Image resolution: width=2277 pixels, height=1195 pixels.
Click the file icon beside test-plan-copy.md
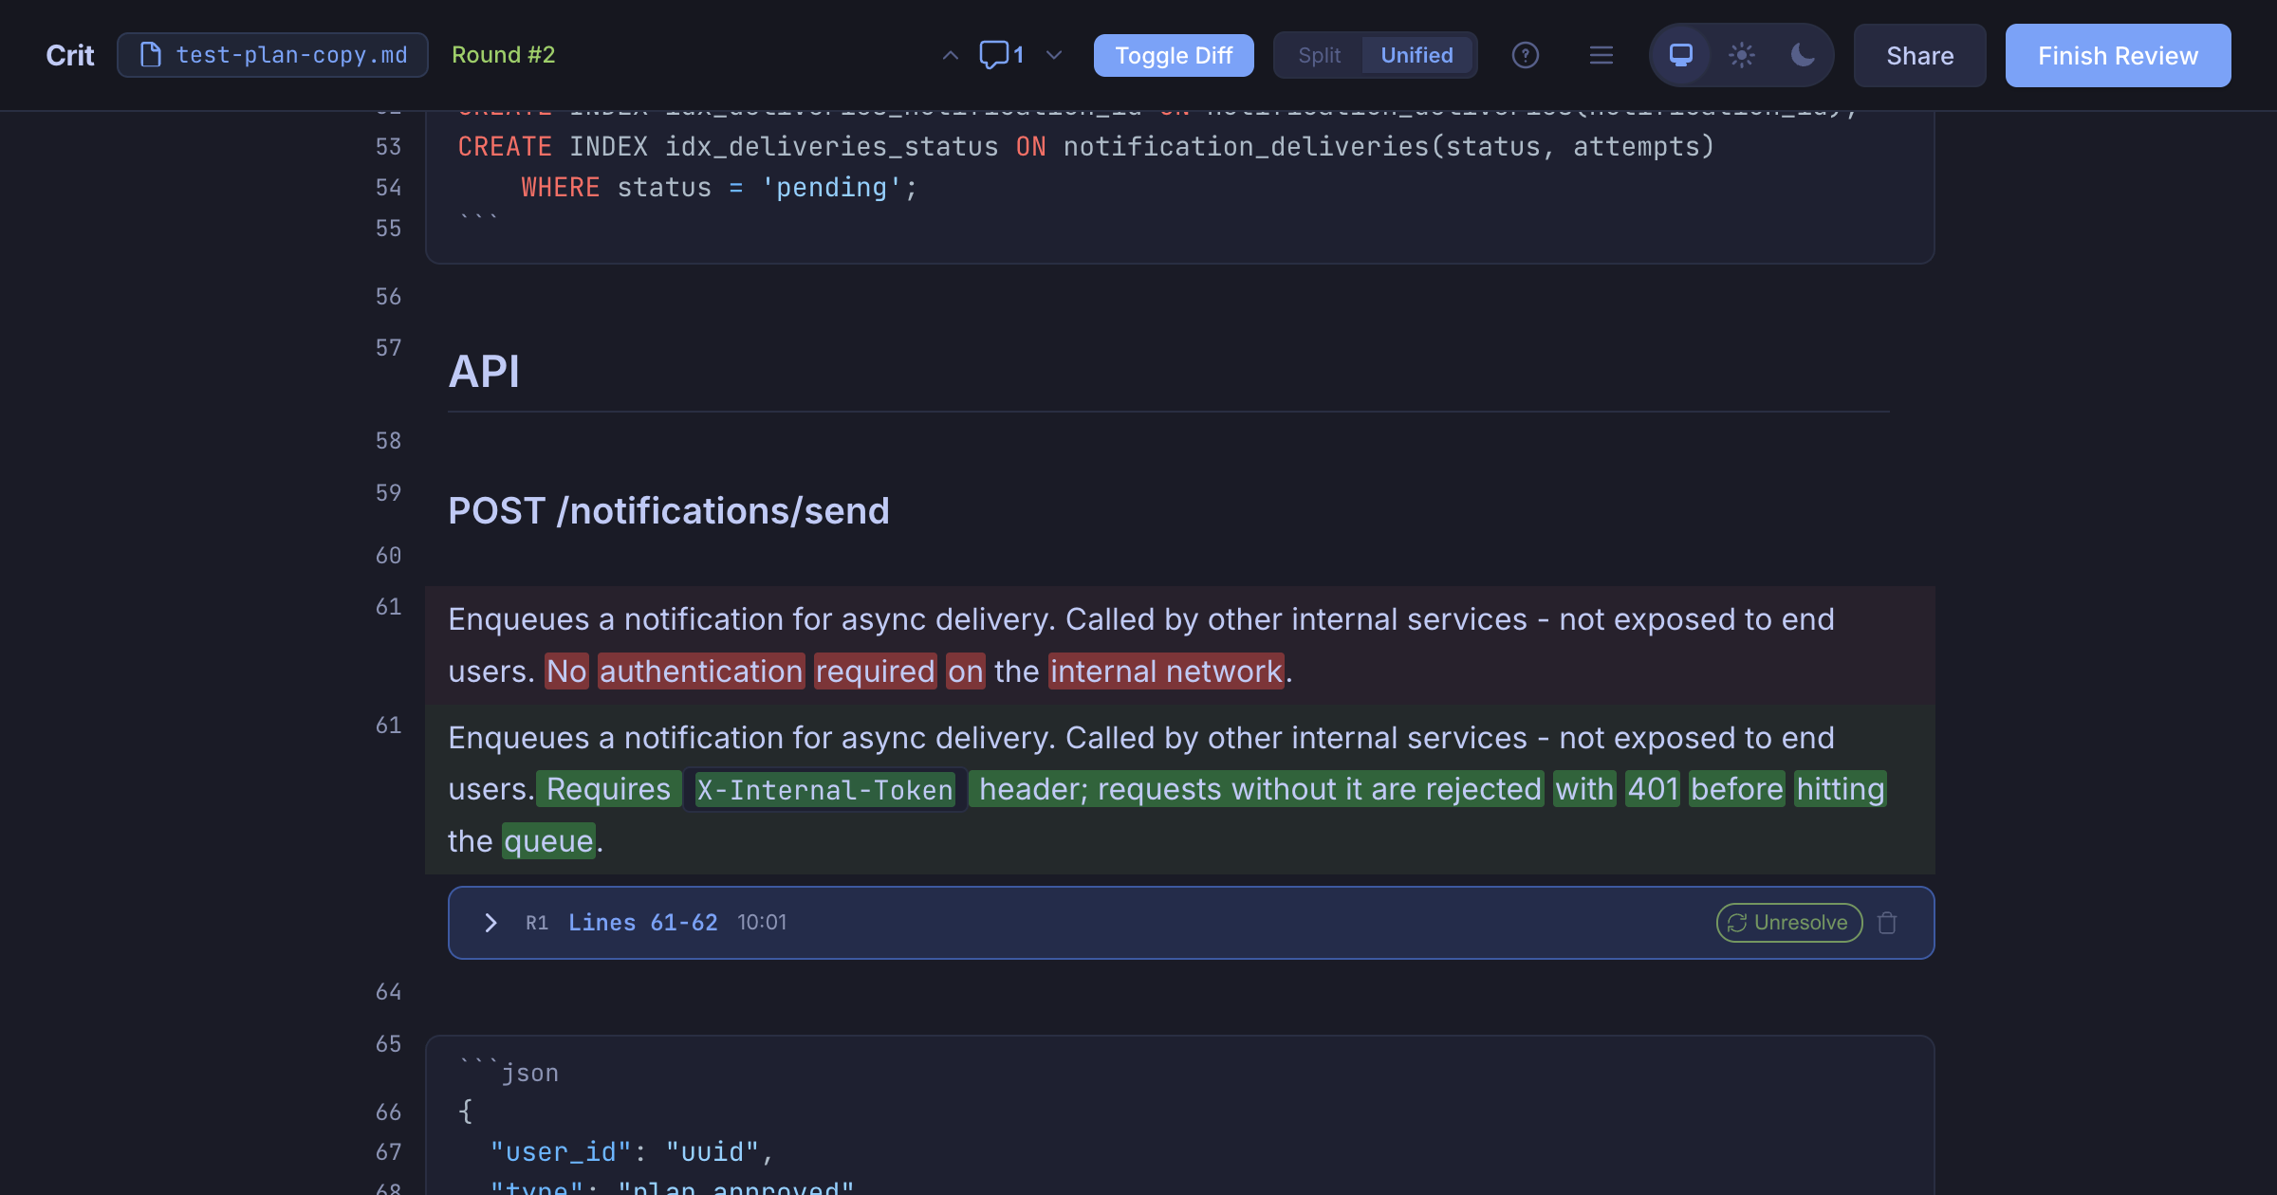click(150, 55)
